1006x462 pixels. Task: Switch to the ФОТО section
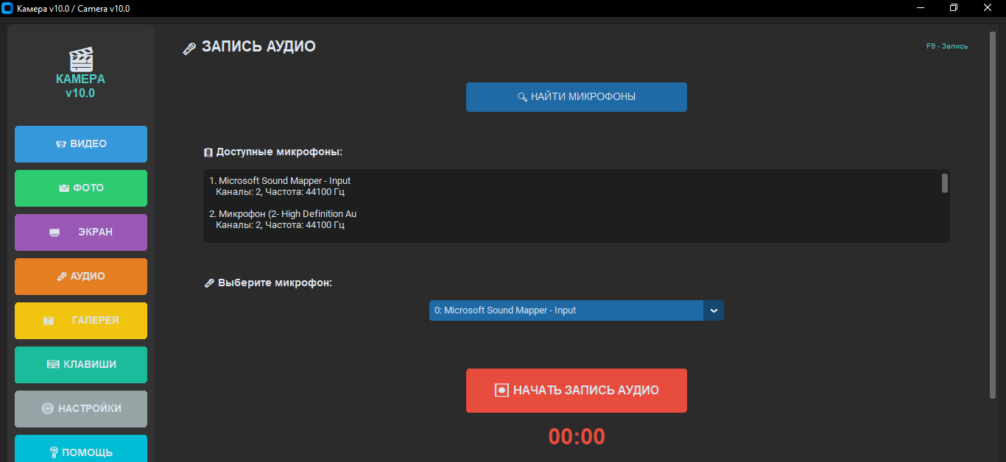point(81,188)
